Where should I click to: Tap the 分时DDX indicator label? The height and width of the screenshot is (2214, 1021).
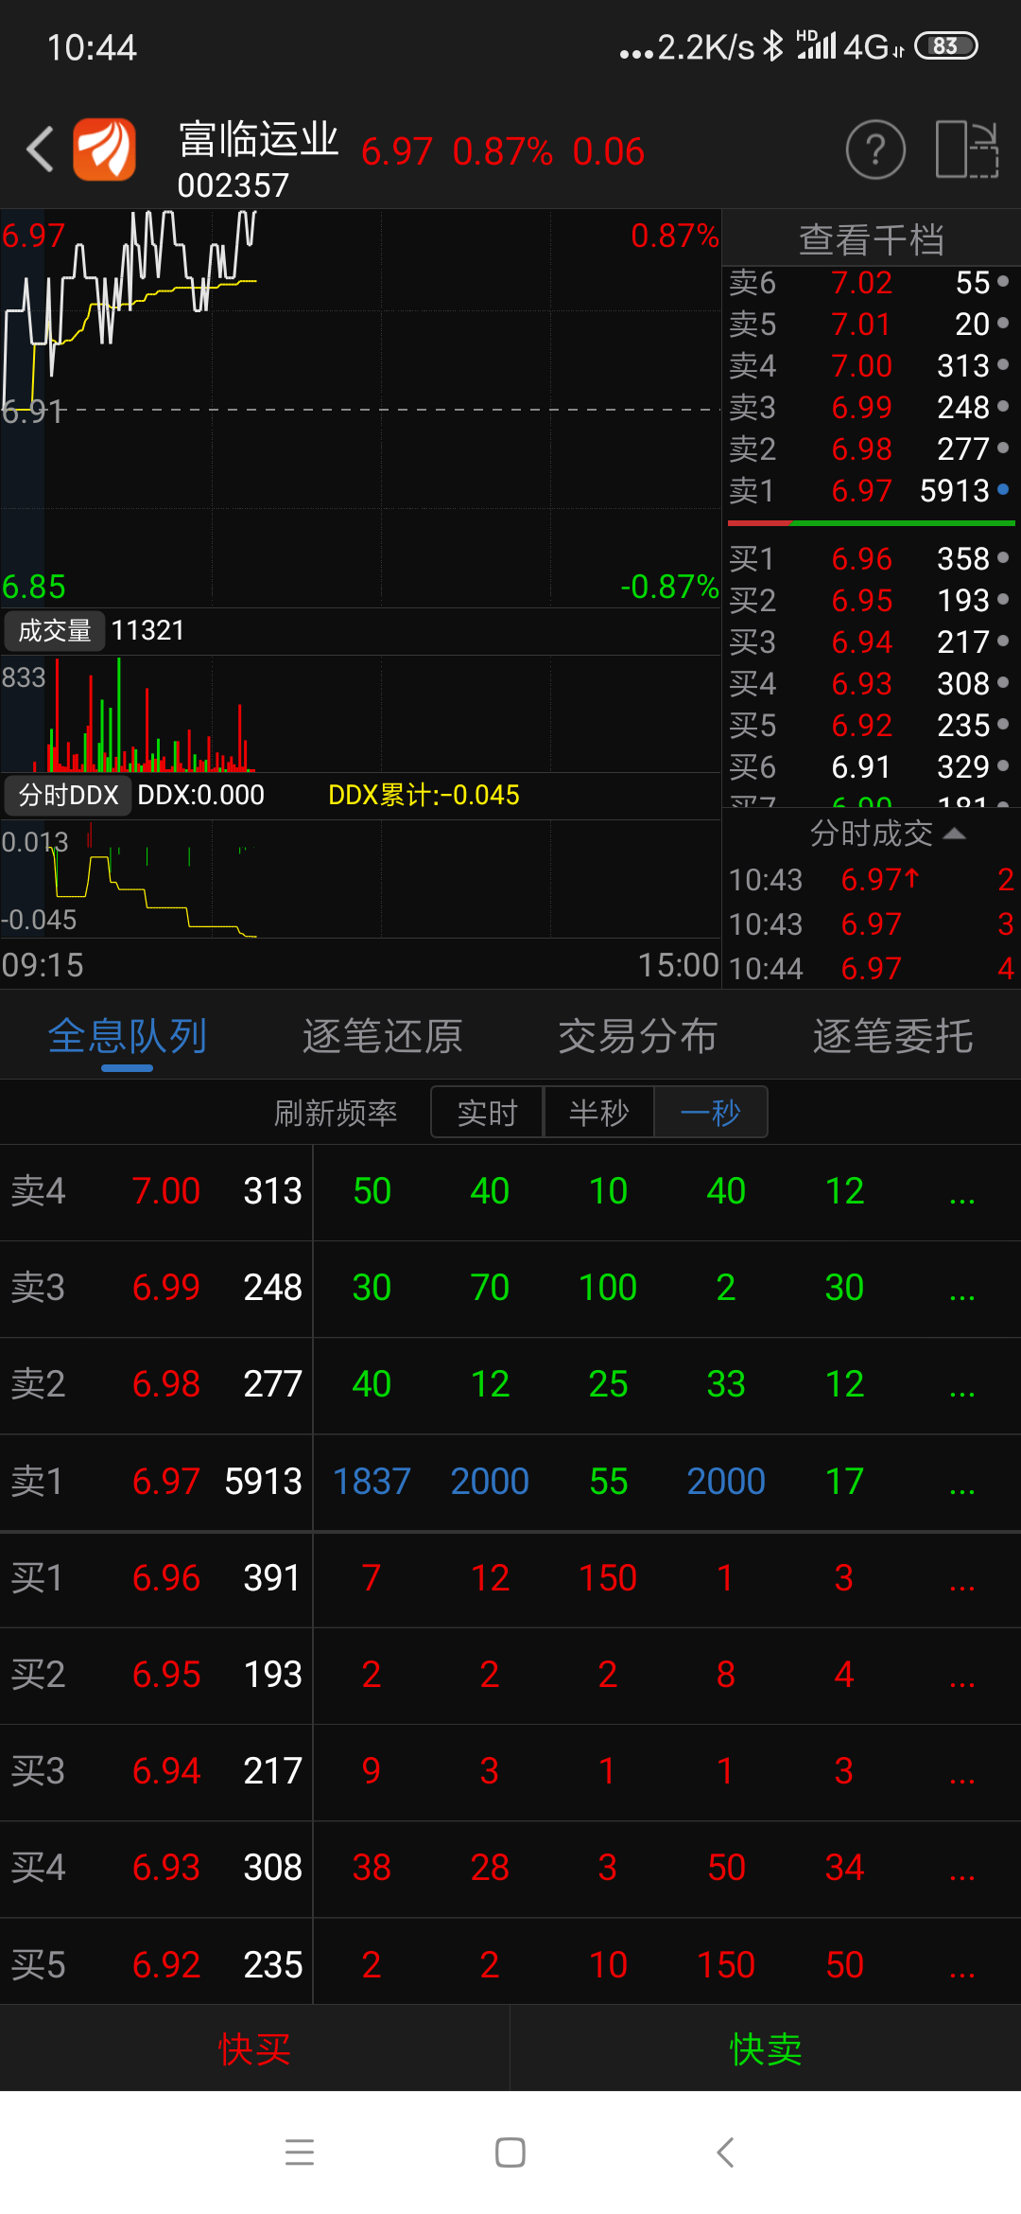(x=68, y=795)
